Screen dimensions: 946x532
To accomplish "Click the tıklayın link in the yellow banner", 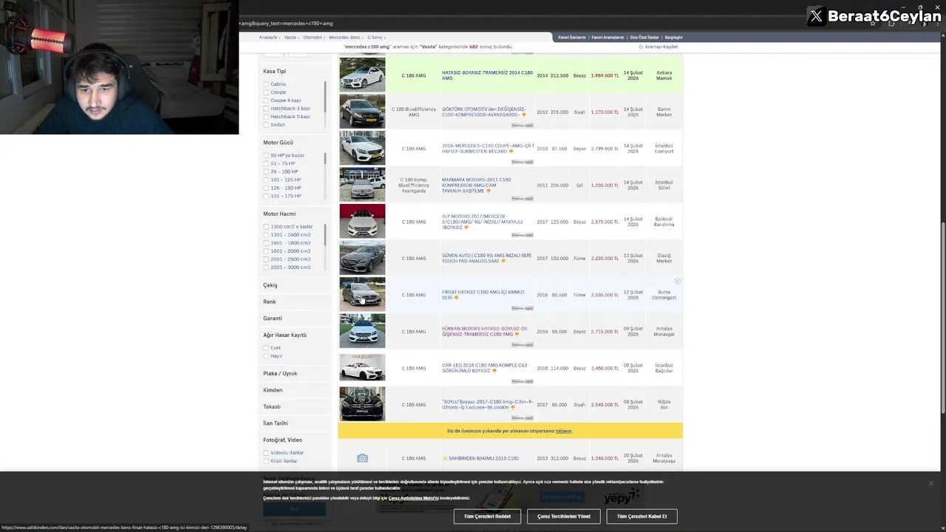I will [564, 431].
